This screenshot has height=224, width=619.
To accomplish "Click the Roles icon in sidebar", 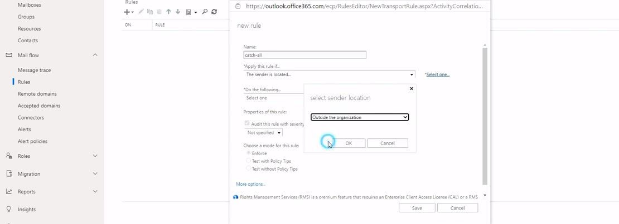I will pos(9,156).
